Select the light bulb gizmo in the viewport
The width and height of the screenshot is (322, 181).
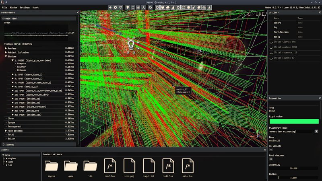click(131, 44)
